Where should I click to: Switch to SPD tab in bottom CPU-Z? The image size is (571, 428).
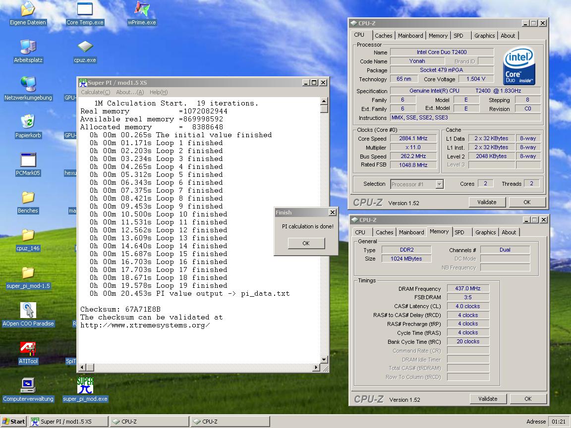[459, 232]
